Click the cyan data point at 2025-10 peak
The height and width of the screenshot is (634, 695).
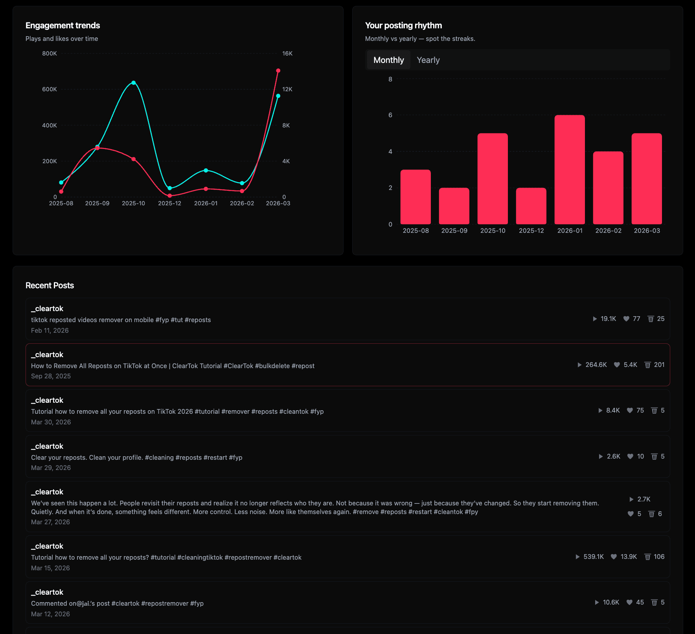tap(133, 82)
